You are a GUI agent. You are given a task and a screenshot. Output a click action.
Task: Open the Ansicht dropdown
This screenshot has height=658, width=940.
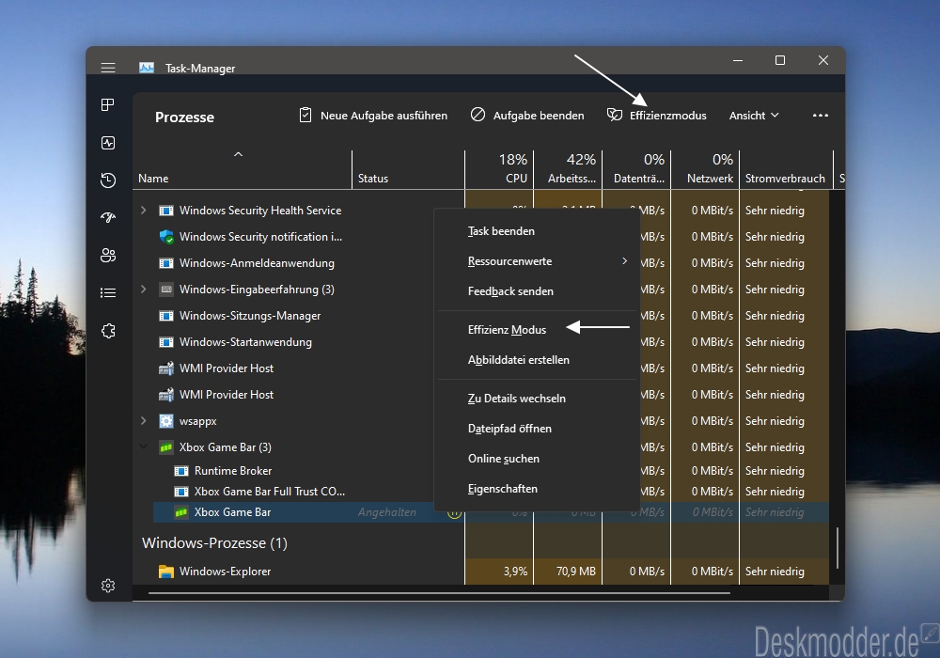click(x=754, y=115)
